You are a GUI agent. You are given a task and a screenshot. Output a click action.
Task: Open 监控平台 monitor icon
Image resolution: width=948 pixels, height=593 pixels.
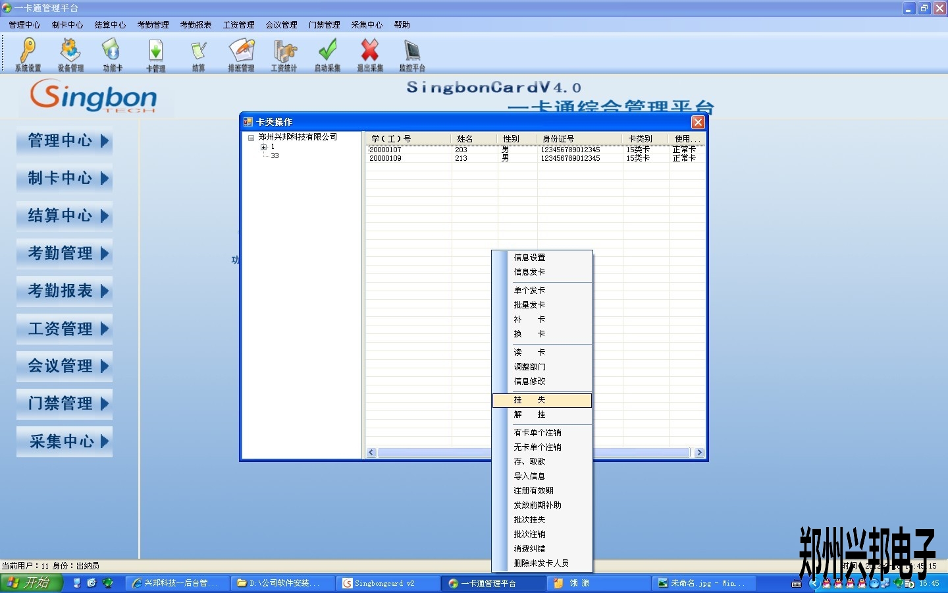412,54
